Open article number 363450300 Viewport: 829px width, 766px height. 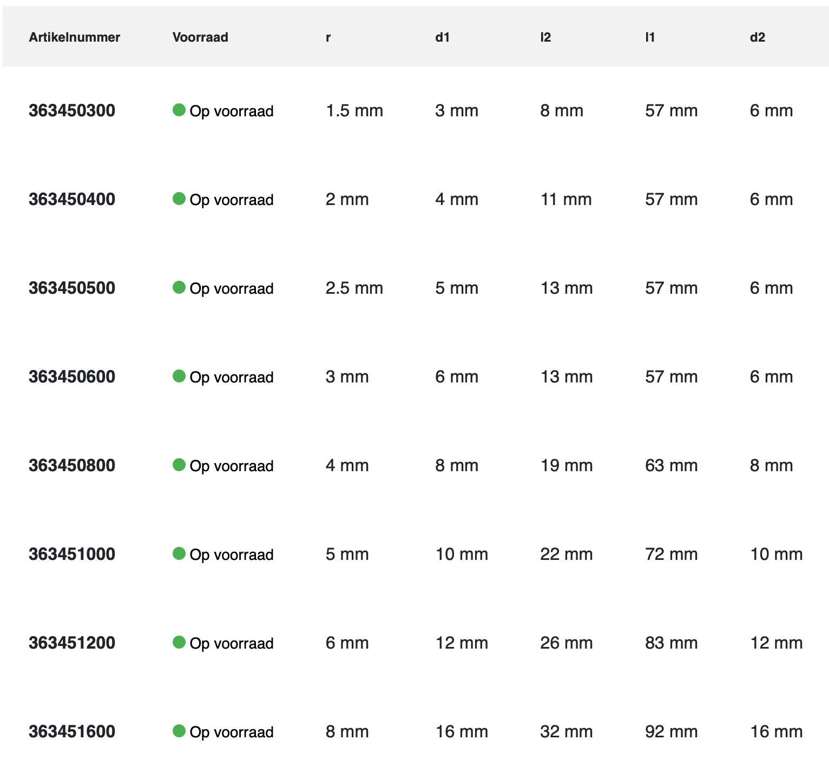(x=72, y=111)
